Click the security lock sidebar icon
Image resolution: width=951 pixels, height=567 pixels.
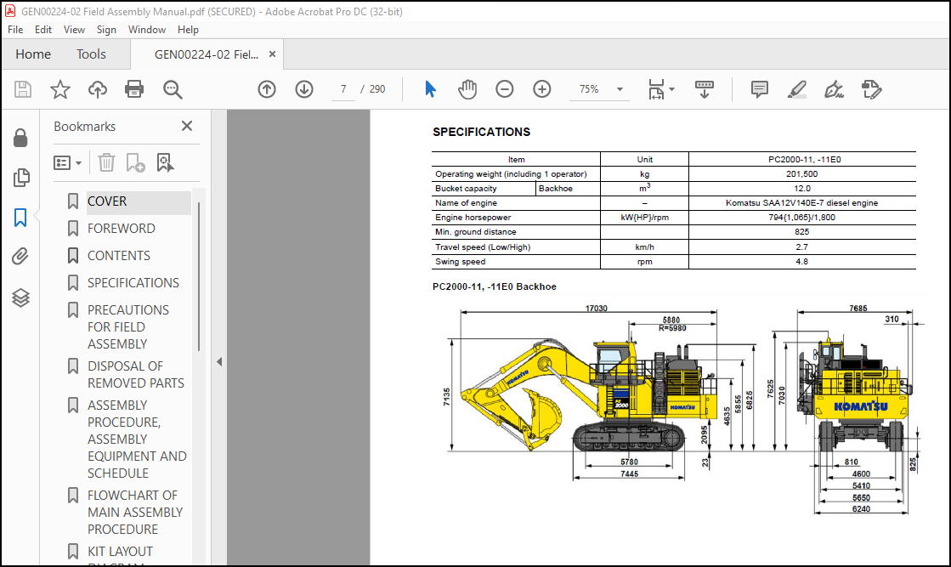[x=20, y=138]
